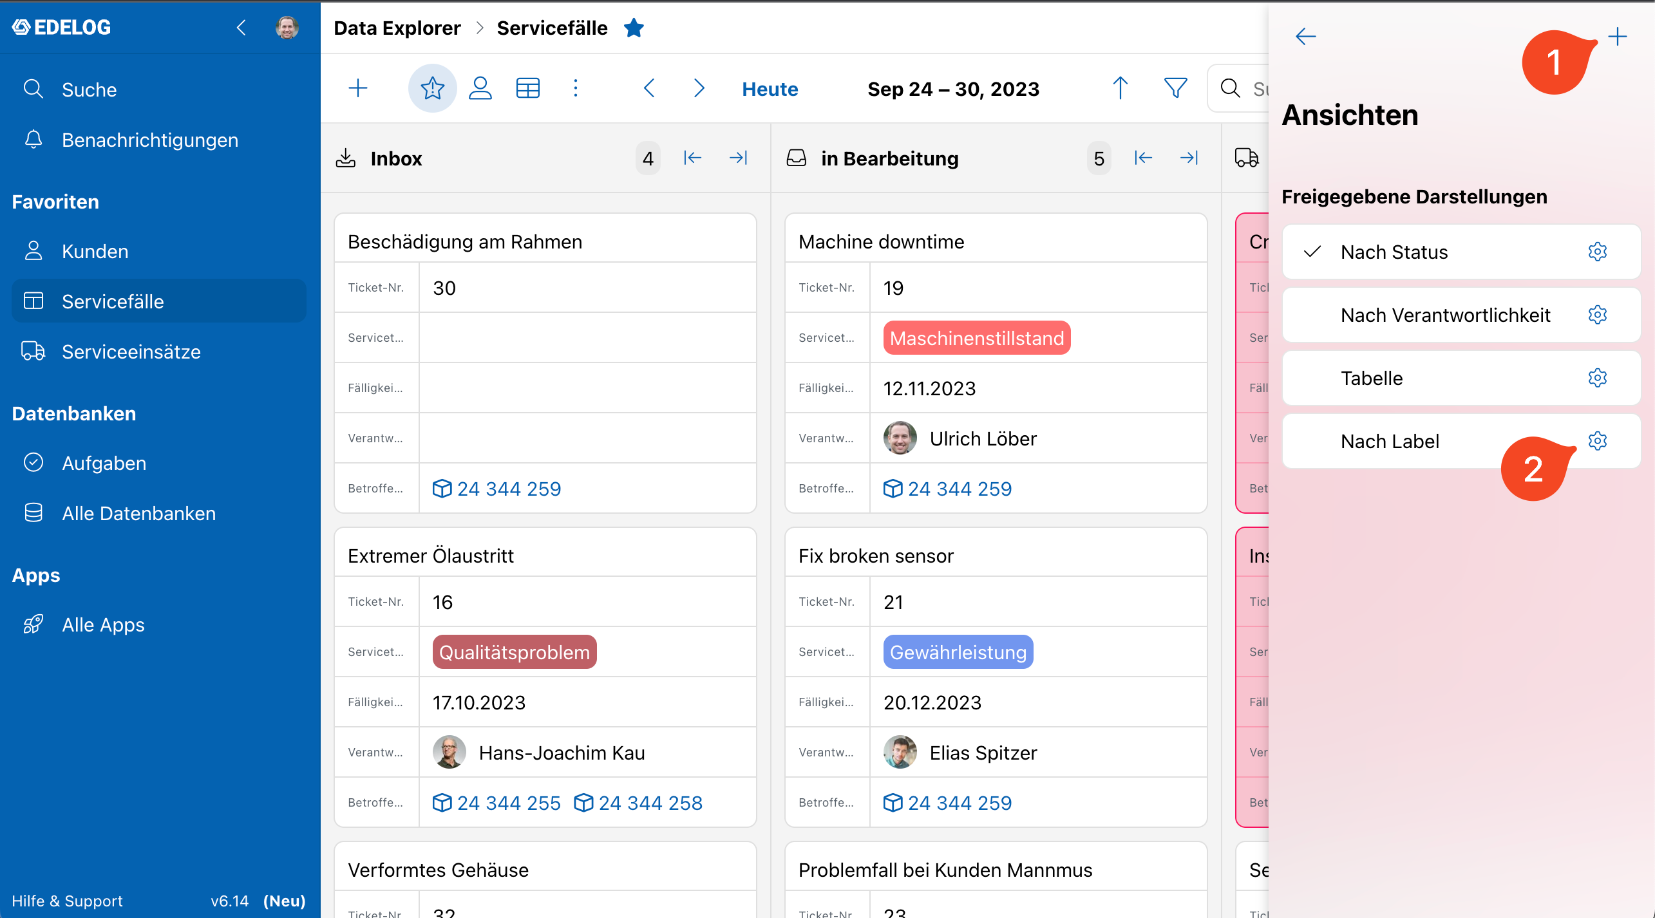Screen dimensions: 1655x918
Task: Open linked item 24 344 258
Action: [638, 803]
